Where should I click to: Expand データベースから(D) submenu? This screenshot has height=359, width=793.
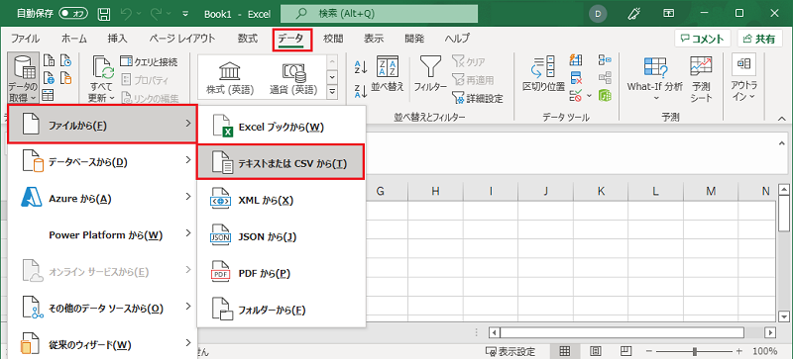pyautogui.click(x=102, y=162)
